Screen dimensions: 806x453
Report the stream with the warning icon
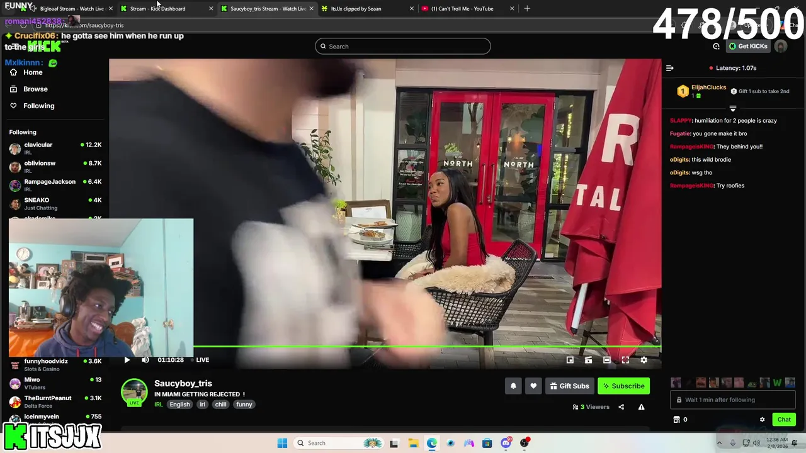tap(641, 407)
